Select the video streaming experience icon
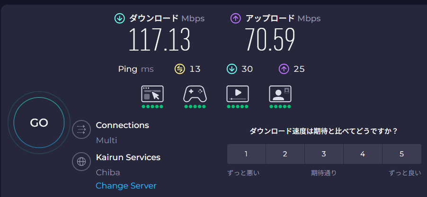The height and width of the screenshot is (197, 427). click(x=238, y=94)
